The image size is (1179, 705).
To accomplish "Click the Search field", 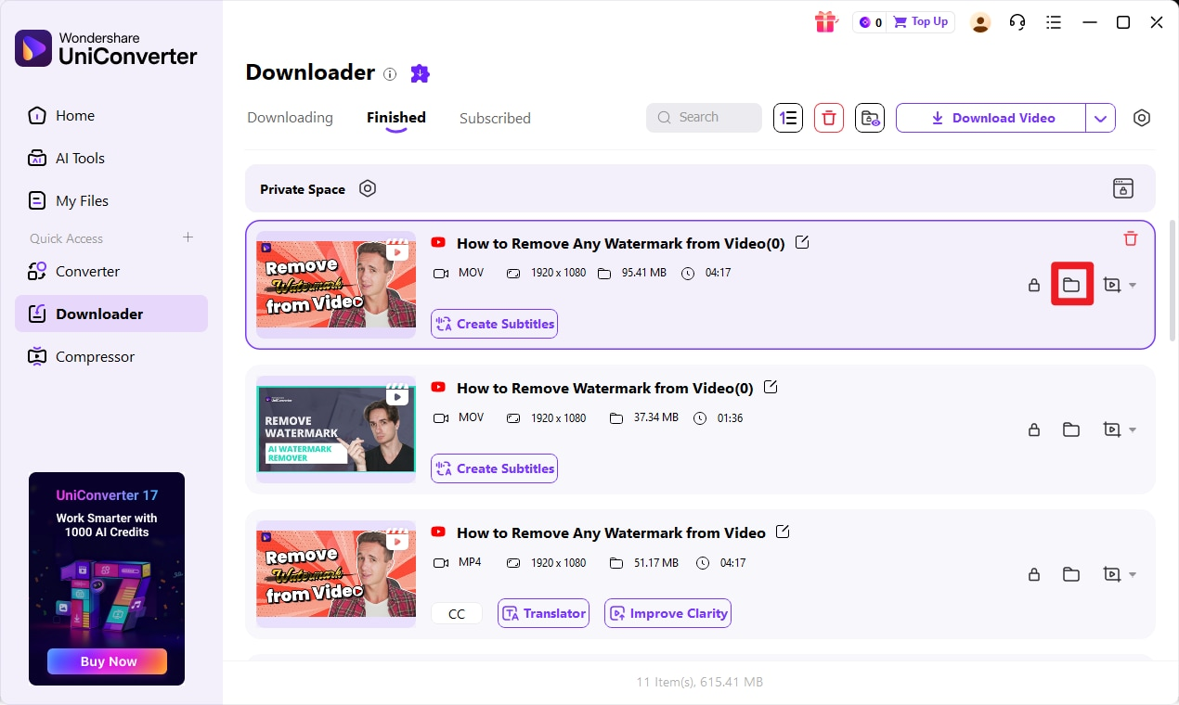I will point(704,118).
